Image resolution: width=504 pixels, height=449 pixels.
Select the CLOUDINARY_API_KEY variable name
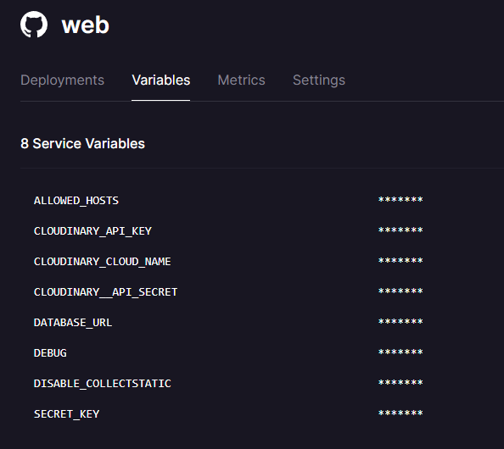pos(92,231)
